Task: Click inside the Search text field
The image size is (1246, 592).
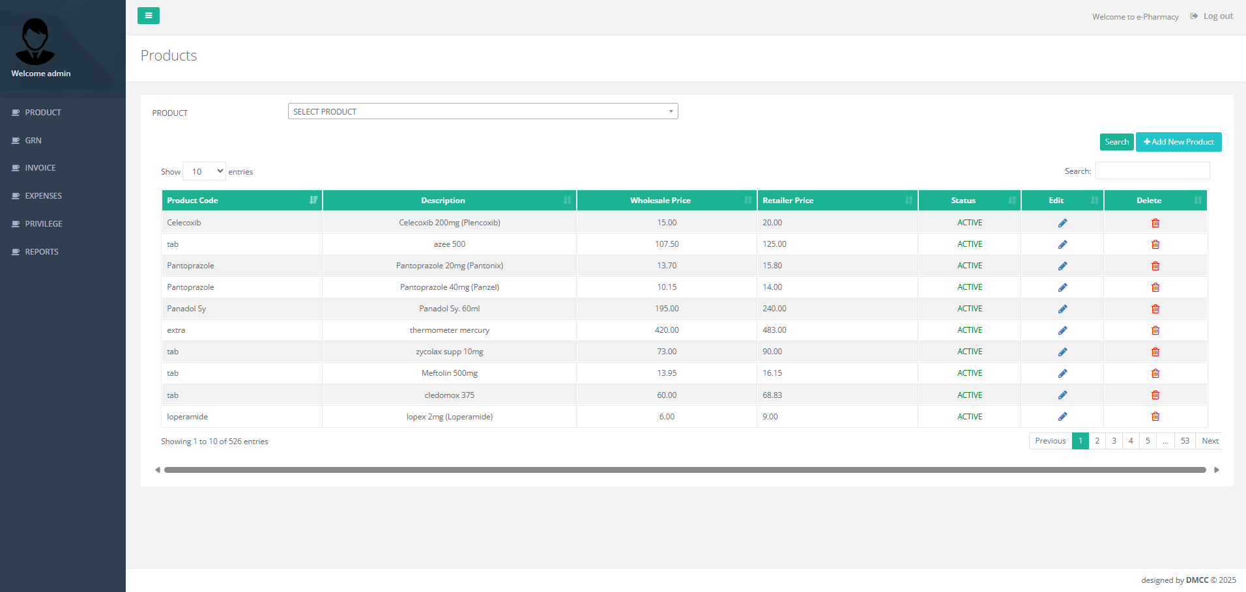Action: point(1152,170)
